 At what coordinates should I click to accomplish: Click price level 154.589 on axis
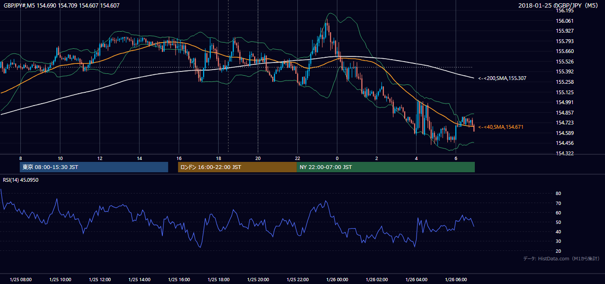click(x=565, y=133)
